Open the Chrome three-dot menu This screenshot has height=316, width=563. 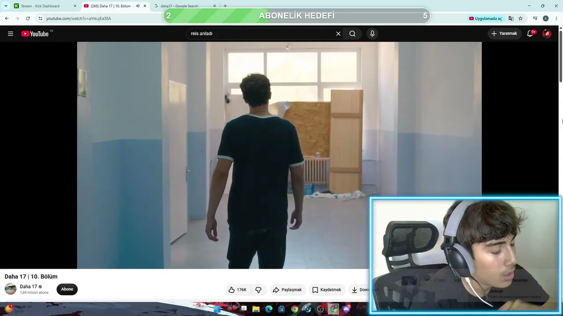click(x=556, y=18)
